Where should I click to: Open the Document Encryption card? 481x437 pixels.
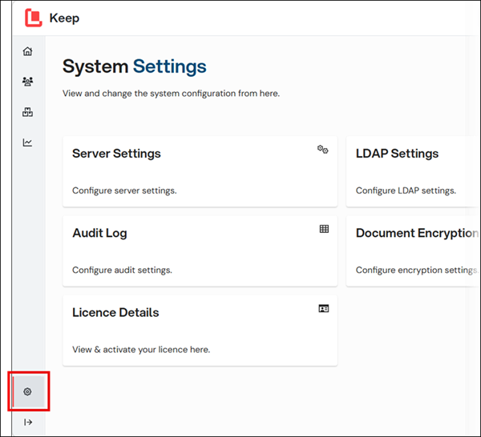[414, 251]
